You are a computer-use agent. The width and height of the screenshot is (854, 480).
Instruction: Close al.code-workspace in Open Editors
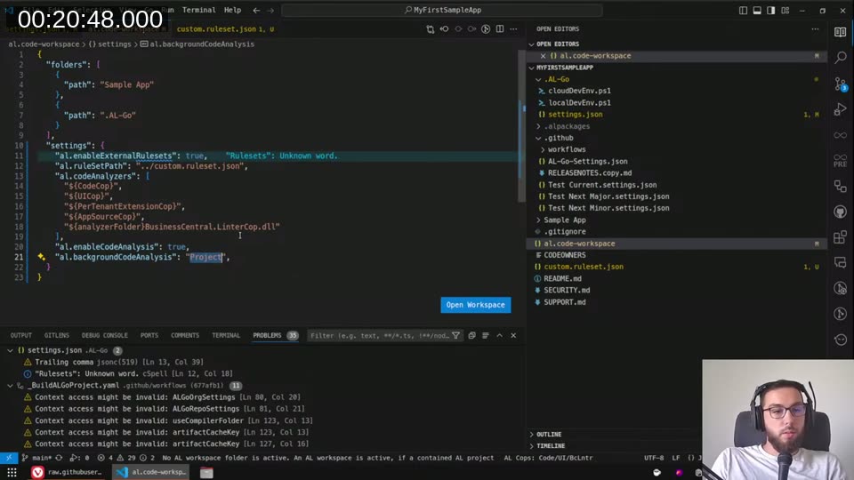pyautogui.click(x=543, y=56)
